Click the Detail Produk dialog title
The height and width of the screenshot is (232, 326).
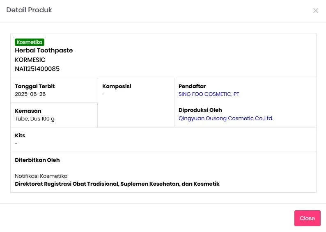29,10
